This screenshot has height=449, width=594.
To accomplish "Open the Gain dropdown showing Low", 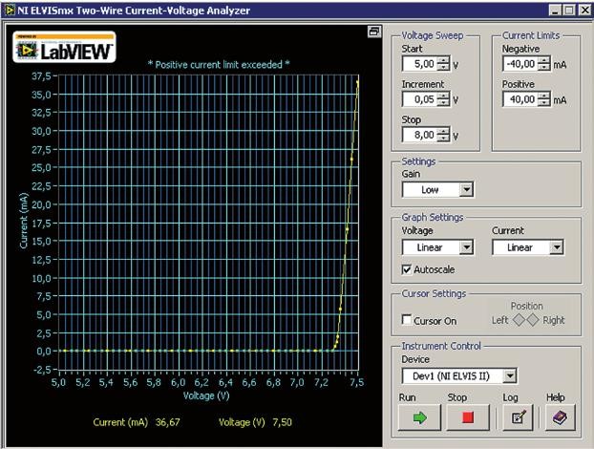I will [x=437, y=189].
